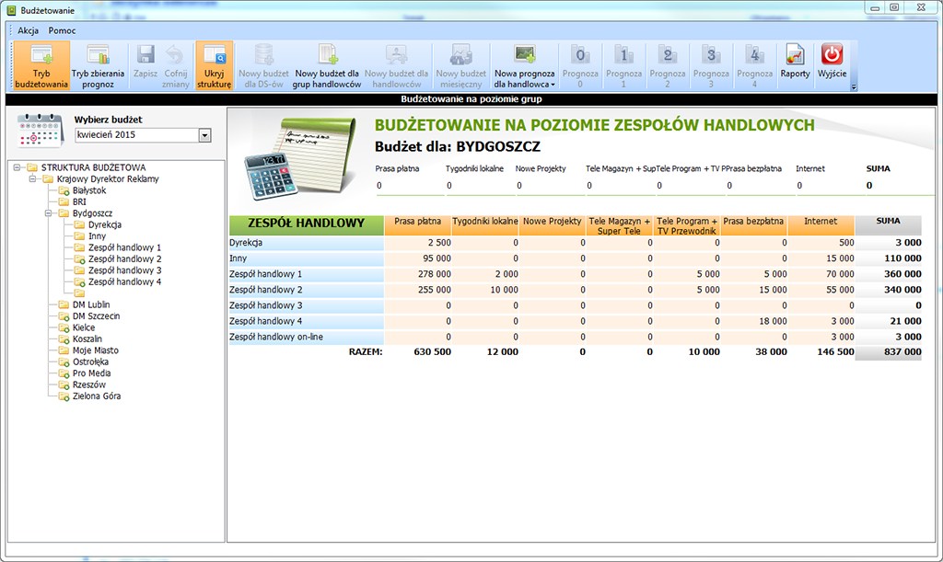Viewport: 943px width, 562px height.
Task: Select Zespół handlowy 2 in tree
Action: (x=124, y=258)
